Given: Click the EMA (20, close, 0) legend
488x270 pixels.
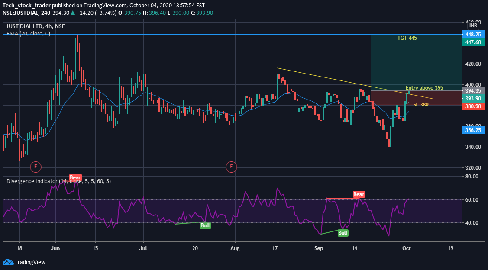Looking at the screenshot, I should 28,34.
